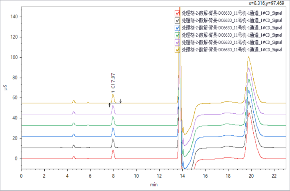Click the 'min' x-axis title

[x=154, y=185]
